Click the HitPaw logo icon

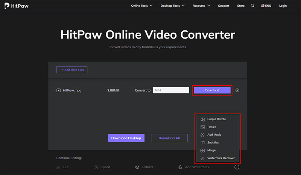click(x=7, y=6)
